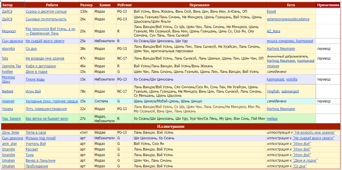Open the art 'Рассвет'
Screen dimensions: 342x170
(32, 149)
